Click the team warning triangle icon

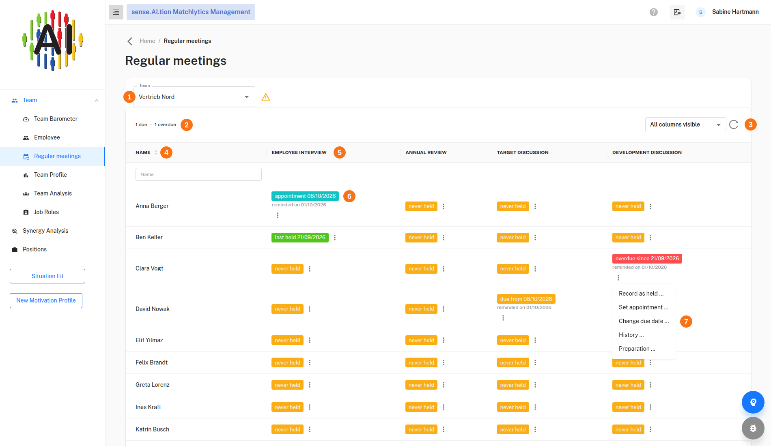[x=266, y=97]
